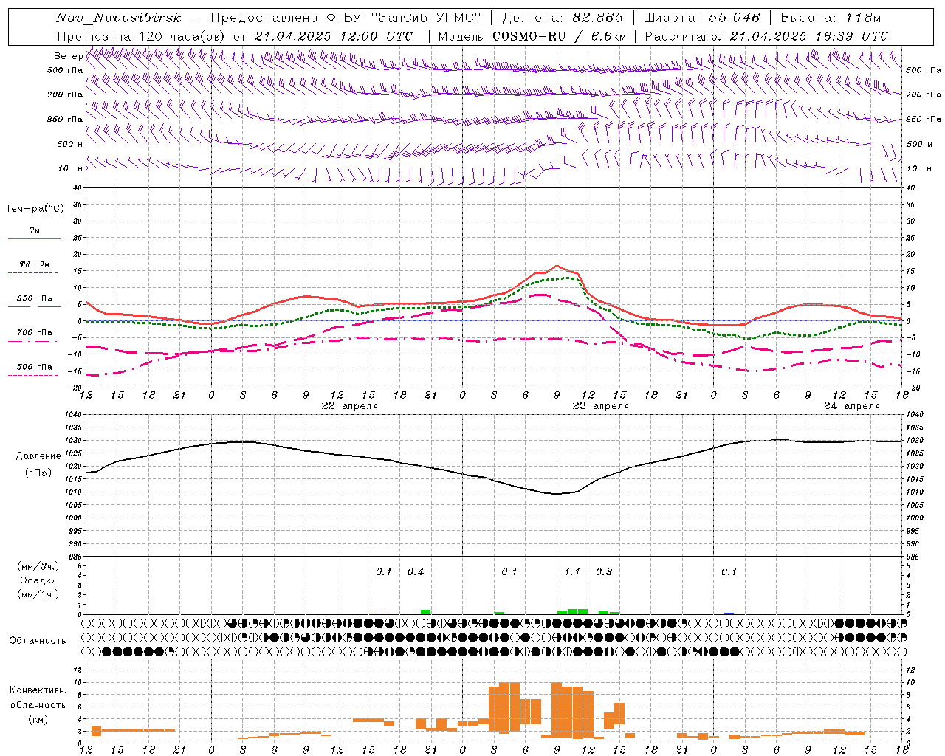945x756 pixels.
Task: Click the "Долгота: 82.865" longitude field
Action: pos(563,18)
